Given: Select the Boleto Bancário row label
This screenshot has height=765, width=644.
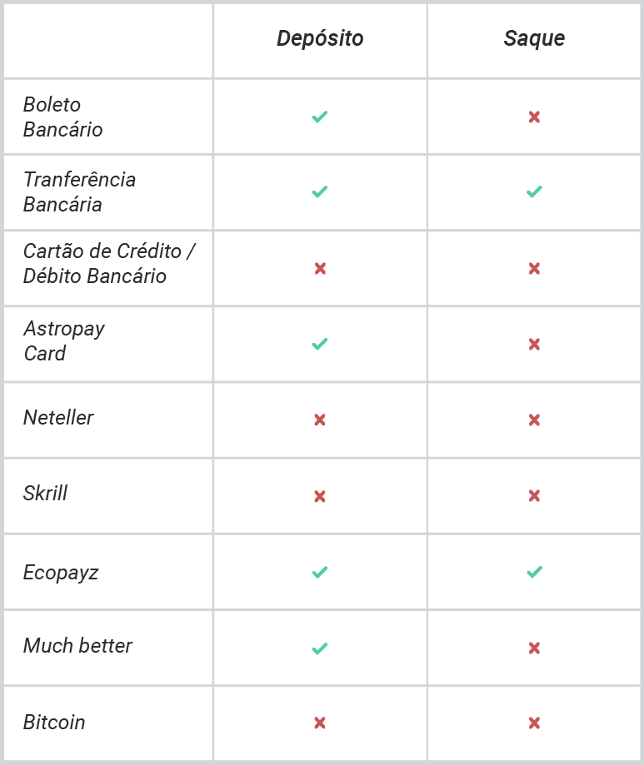Looking at the screenshot, I should pos(63,117).
